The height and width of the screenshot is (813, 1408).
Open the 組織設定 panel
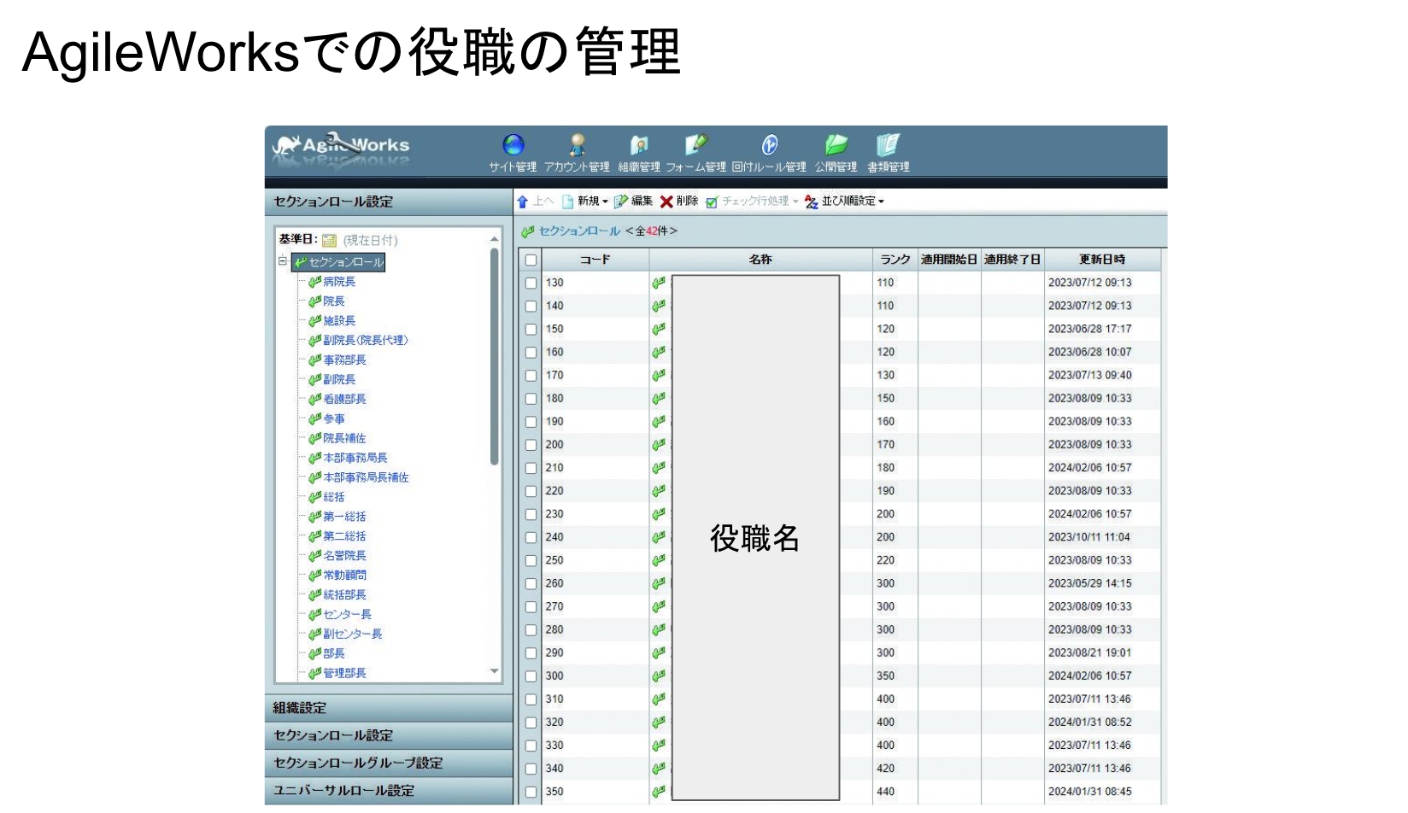[389, 708]
